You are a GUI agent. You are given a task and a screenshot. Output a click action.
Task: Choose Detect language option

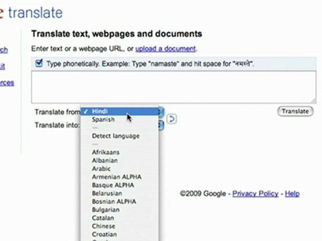click(120, 136)
